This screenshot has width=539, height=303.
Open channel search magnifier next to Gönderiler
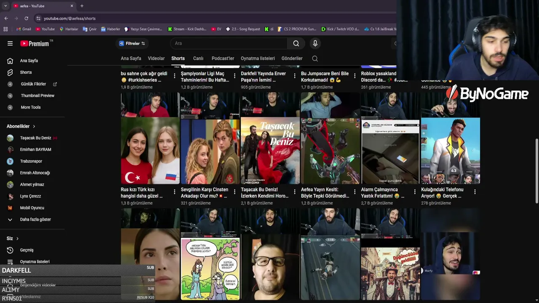(315, 58)
